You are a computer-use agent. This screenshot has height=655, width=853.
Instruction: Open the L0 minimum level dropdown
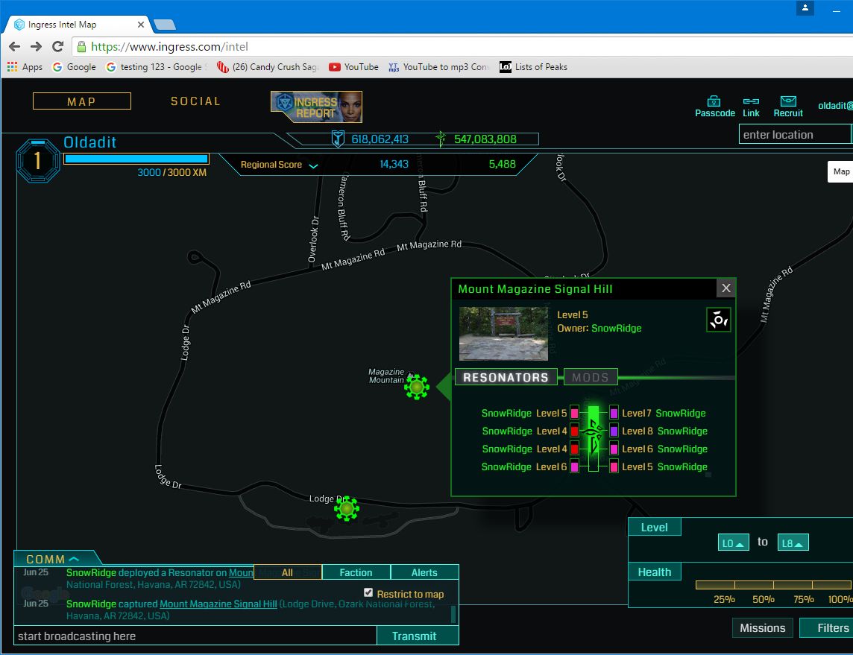(733, 543)
